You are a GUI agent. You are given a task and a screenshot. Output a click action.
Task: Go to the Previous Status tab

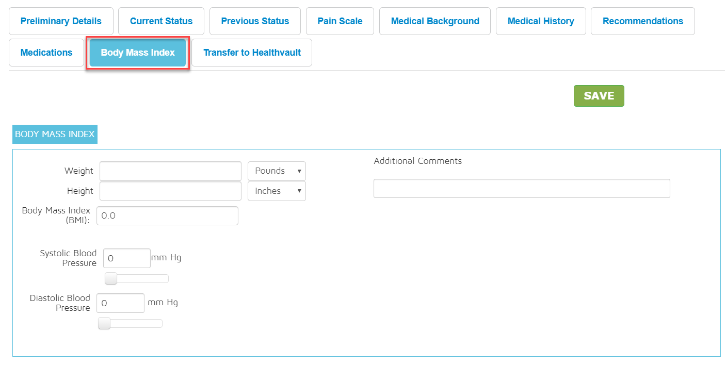click(255, 21)
